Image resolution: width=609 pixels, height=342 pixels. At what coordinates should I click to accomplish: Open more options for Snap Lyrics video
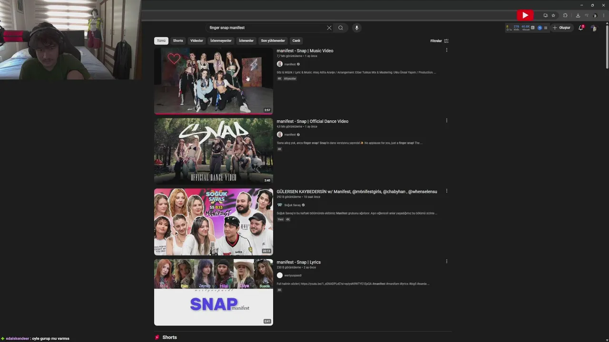(446, 261)
